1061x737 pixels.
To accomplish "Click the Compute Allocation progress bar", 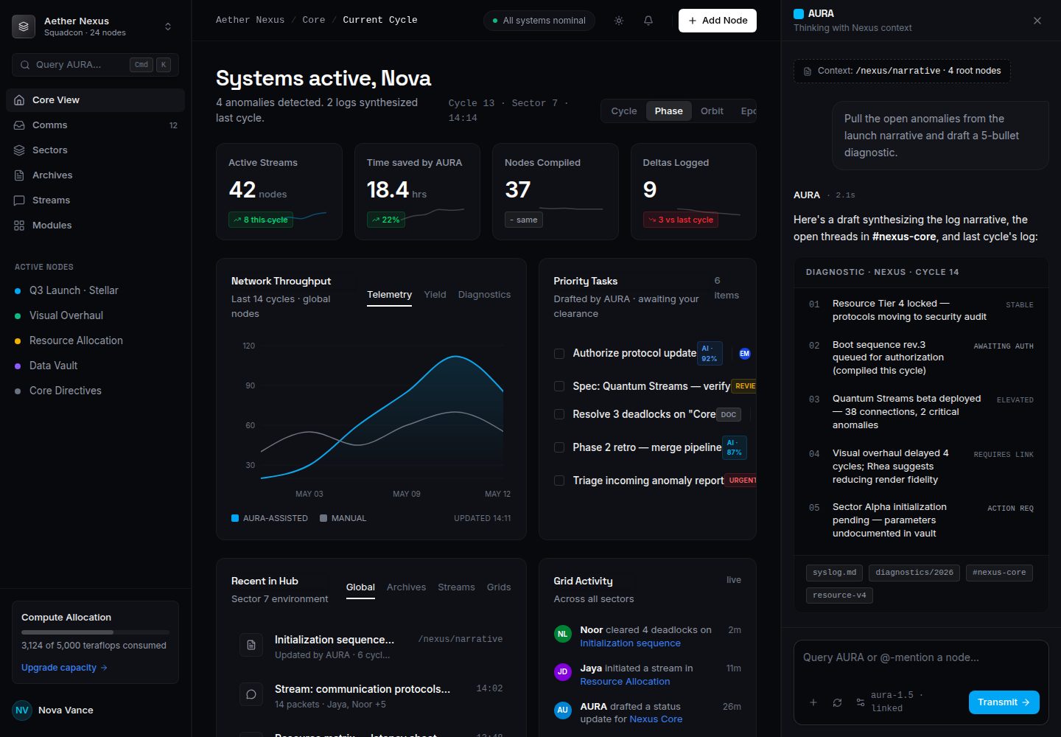I will (95, 632).
